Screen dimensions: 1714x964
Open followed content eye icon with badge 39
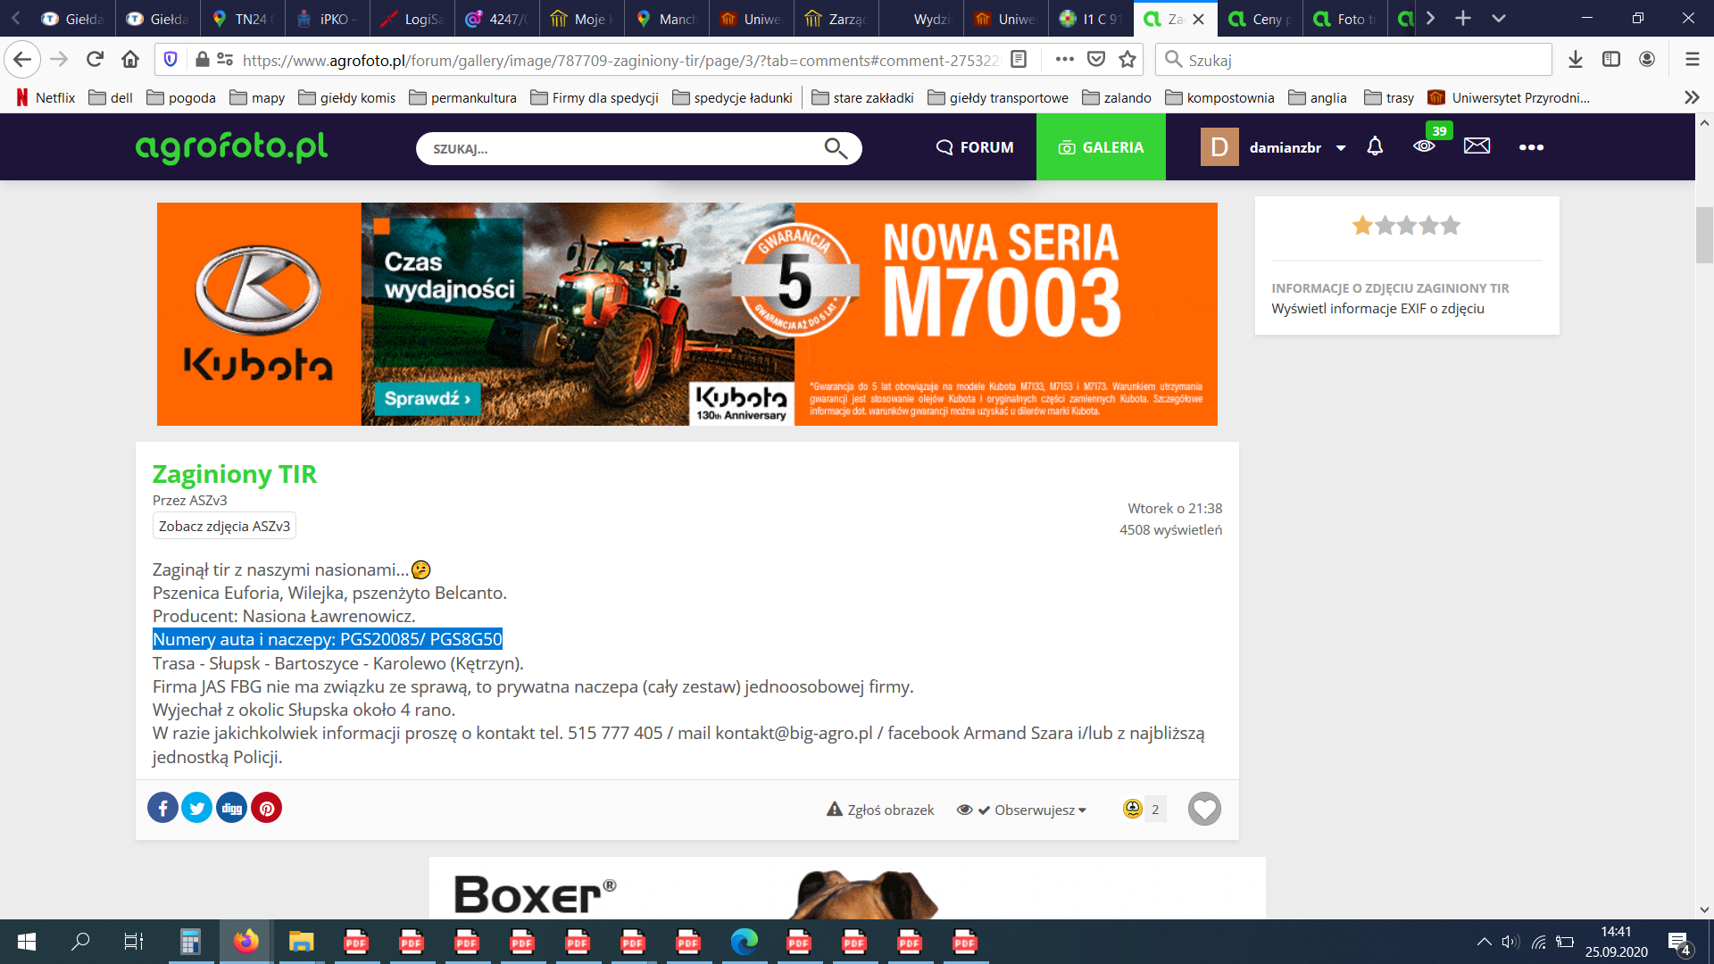[1425, 146]
